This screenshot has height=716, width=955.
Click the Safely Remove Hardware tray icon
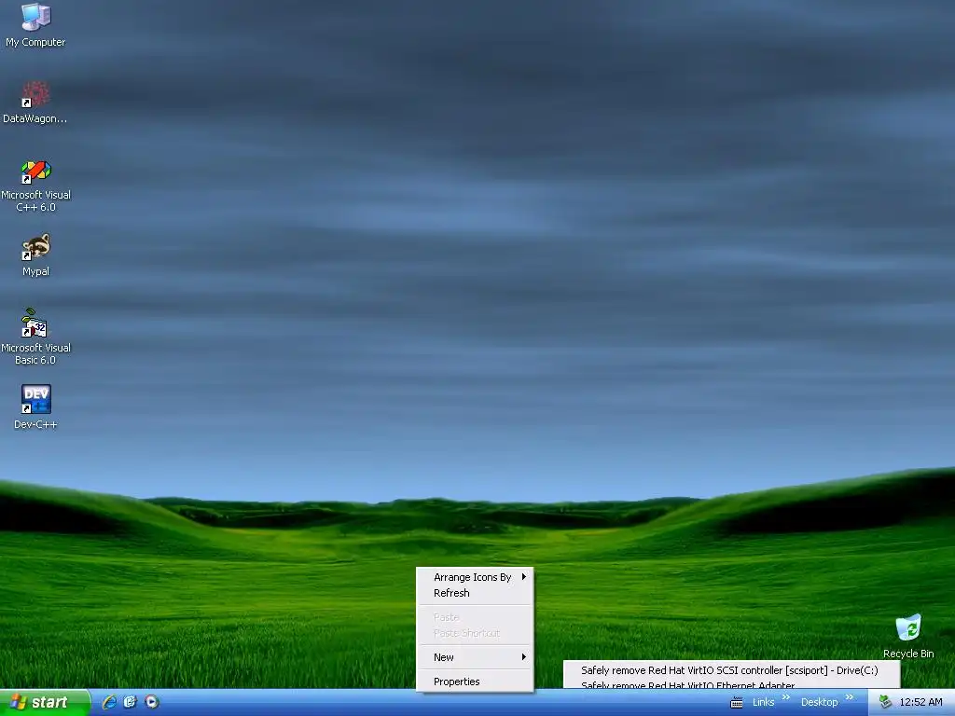pos(886,702)
